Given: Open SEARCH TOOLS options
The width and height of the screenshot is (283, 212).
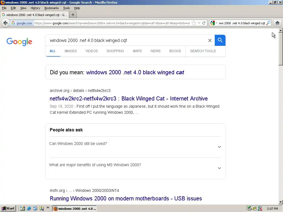Looking at the screenshot, I should pyautogui.click(x=203, y=51).
